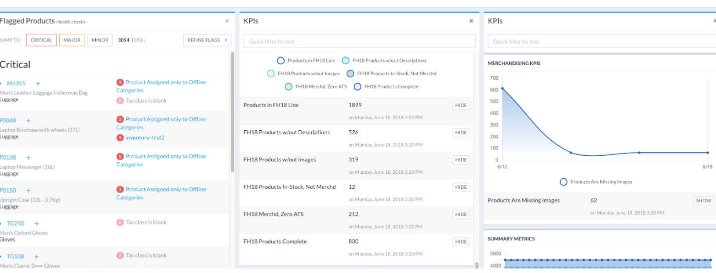
Task: Click the flag count badge on TG250 tax class
Action: (120, 222)
